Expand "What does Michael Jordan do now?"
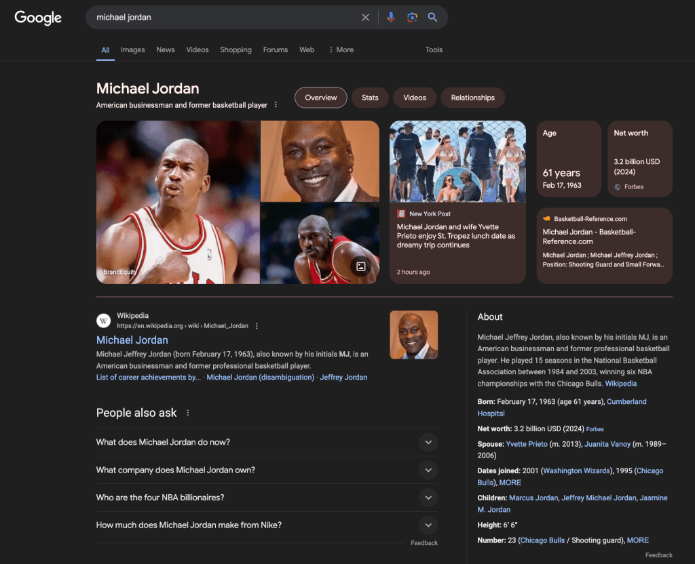Screen dimensions: 695x564 (427, 442)
